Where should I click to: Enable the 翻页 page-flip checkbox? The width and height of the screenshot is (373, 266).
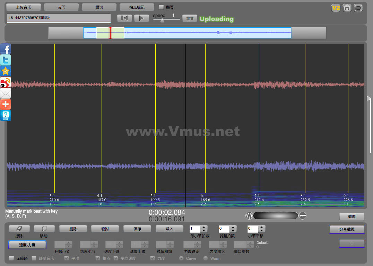coord(161,7)
